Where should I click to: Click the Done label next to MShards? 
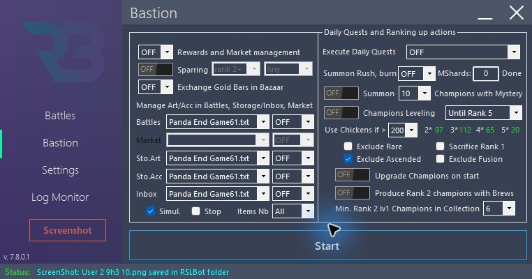[x=511, y=73]
